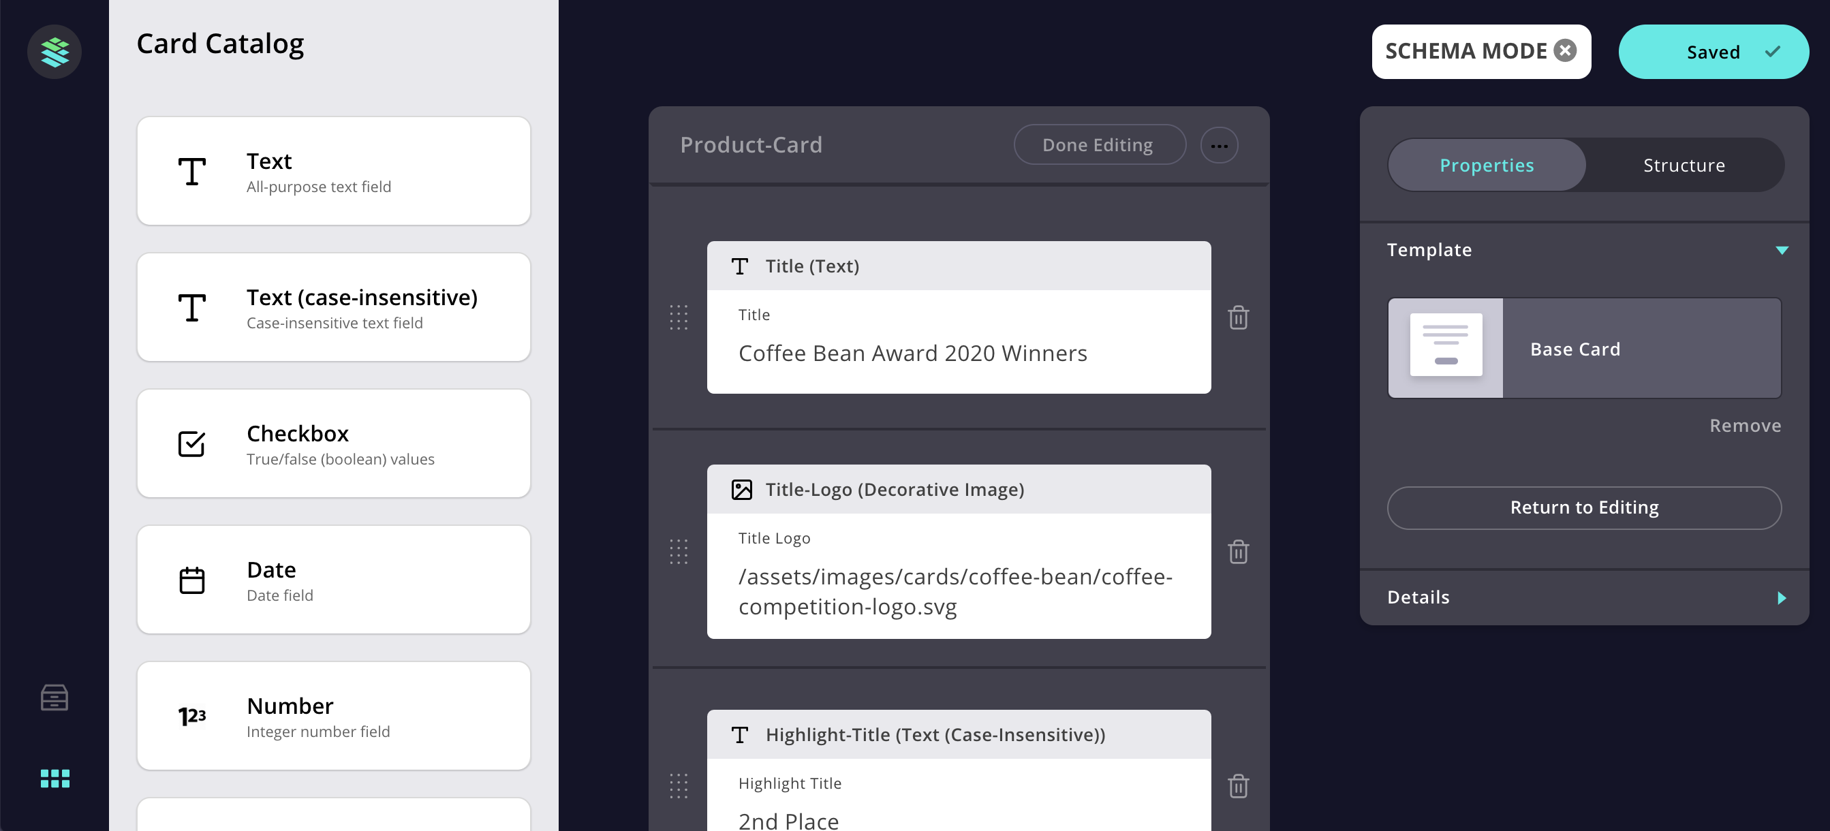This screenshot has width=1830, height=831.
Task: Click the app logo in the top-left corner
Action: tap(54, 51)
